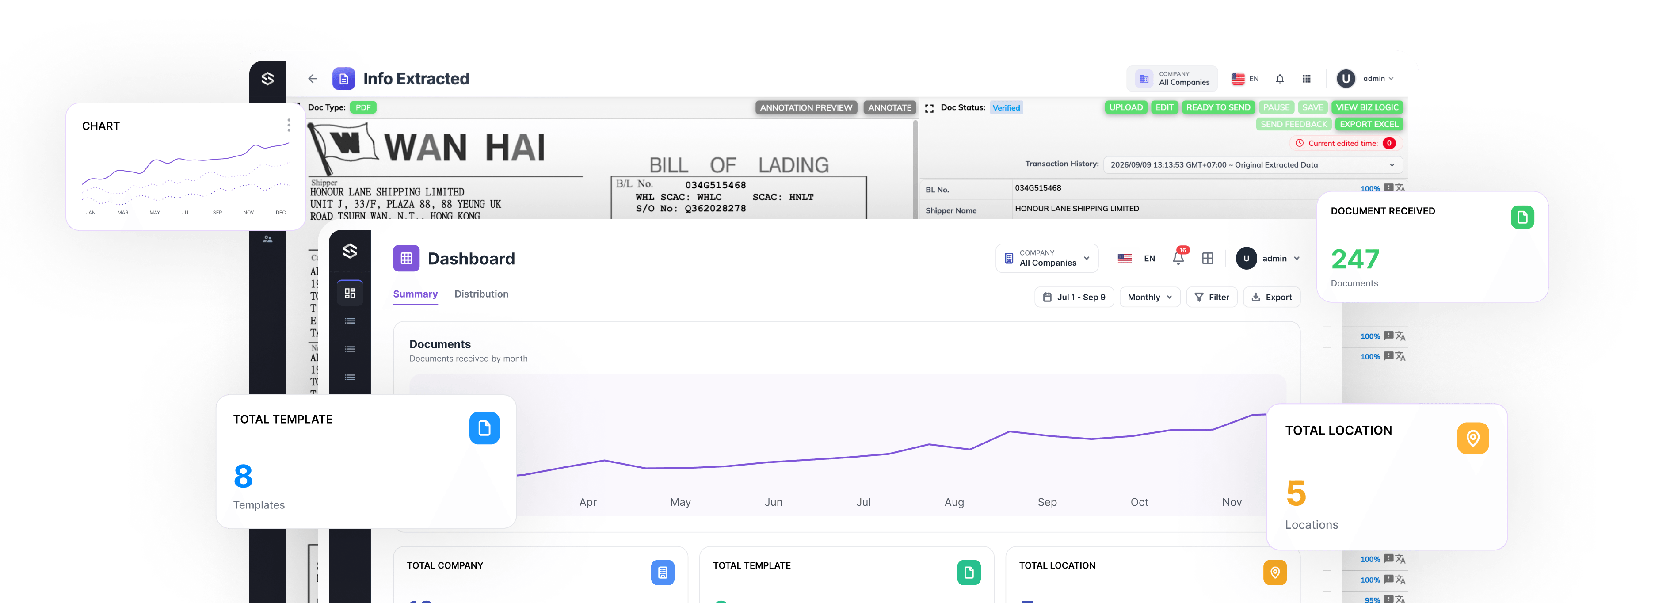Viewport: 1655px width, 603px height.
Task: Open Transaction History dropdown
Action: [x=1253, y=164]
